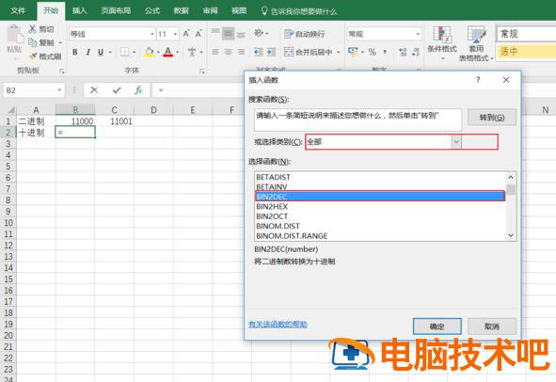This screenshot has height=382, width=556.
Task: Click in the search function text box
Action: (357, 119)
